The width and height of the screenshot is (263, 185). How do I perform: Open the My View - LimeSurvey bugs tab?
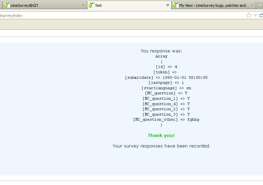point(214,5)
